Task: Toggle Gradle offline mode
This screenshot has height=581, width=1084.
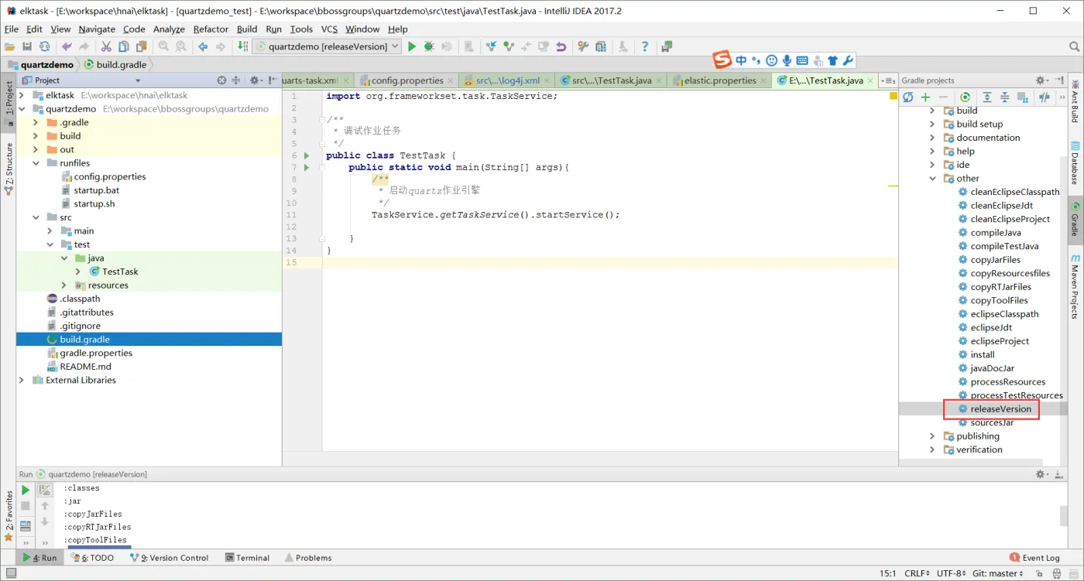Action: tap(1045, 97)
